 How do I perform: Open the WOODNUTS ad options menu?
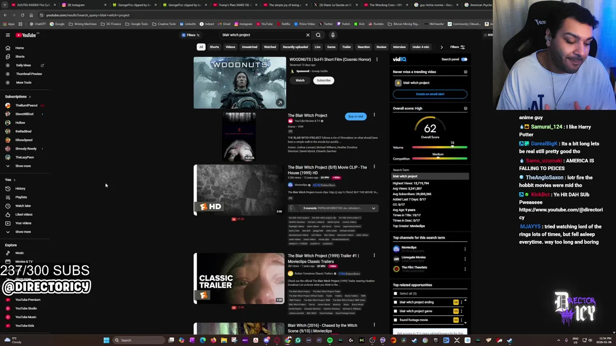coord(377,60)
